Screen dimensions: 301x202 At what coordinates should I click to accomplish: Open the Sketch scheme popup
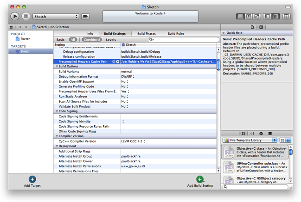[56, 17]
